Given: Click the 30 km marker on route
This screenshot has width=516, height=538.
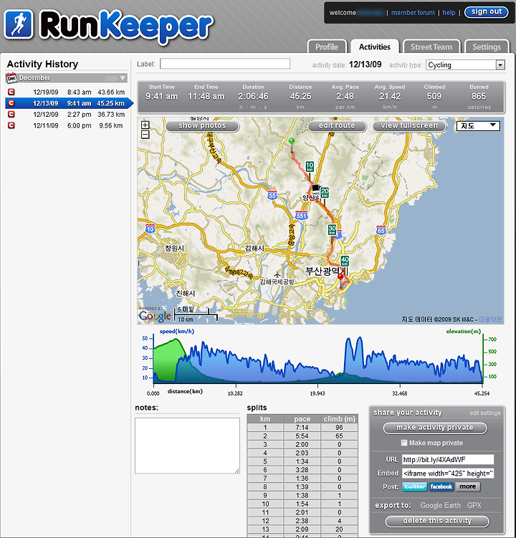Looking at the screenshot, I should 332,230.
